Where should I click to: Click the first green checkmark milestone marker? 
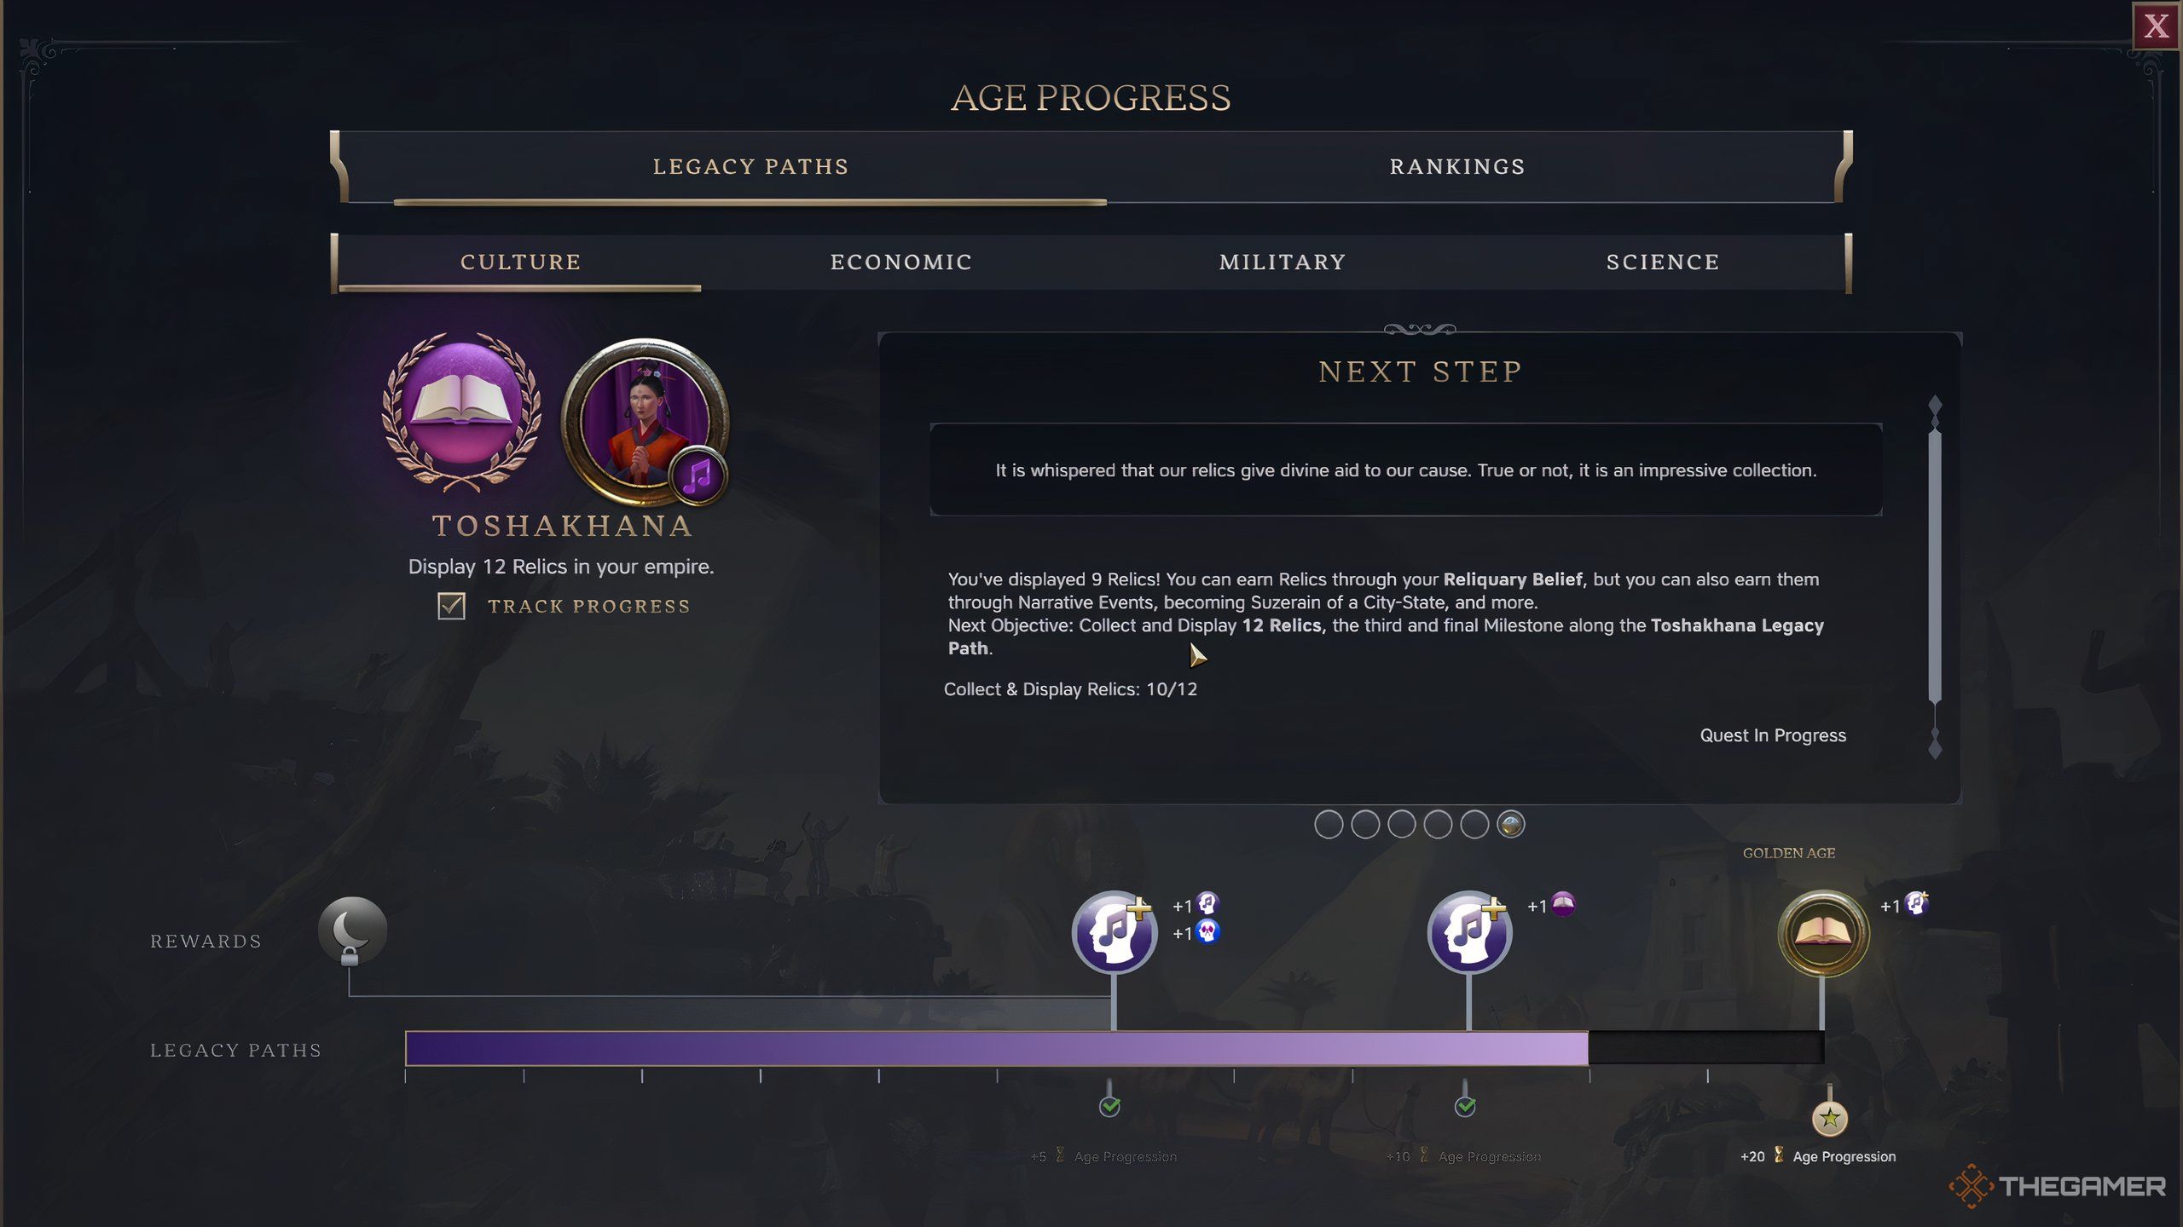pos(1109,1106)
